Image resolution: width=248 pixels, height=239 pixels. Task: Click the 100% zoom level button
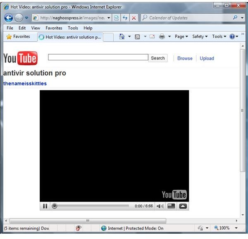[x=222, y=228]
